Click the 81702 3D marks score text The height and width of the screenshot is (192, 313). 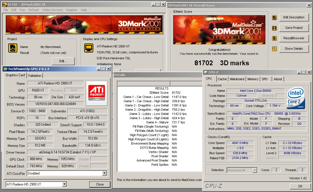click(x=222, y=63)
